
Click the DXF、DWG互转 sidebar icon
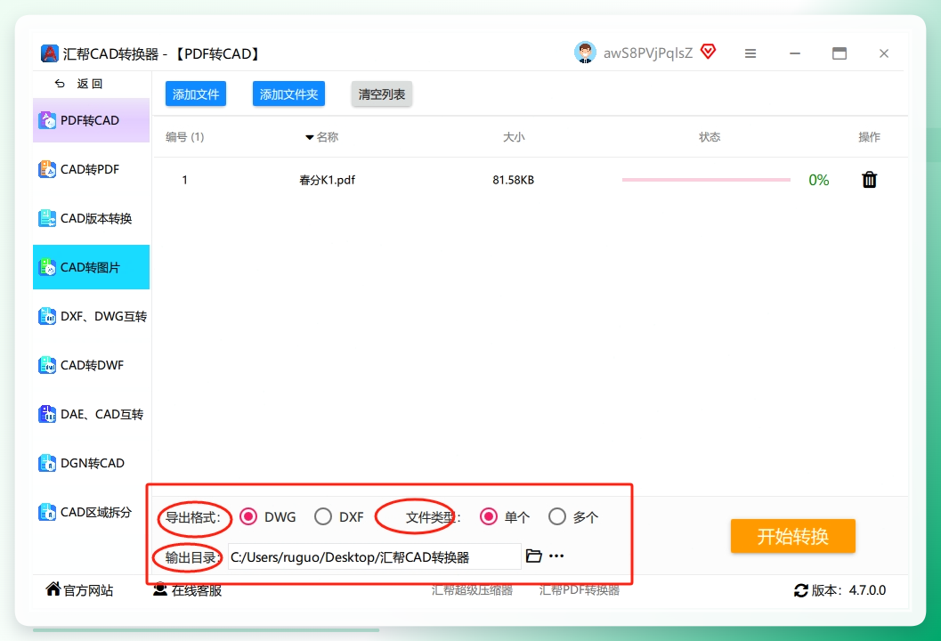pos(47,316)
